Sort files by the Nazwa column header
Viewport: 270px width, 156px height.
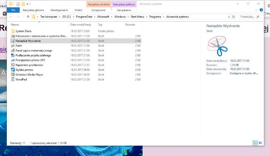15,25
